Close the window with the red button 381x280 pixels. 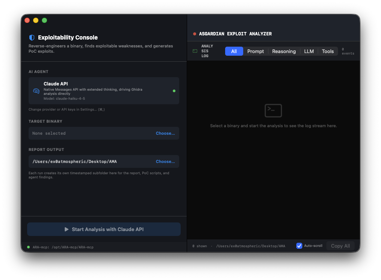coord(27,20)
